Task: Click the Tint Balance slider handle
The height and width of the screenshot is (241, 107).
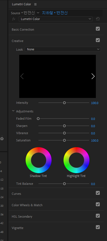Action: point(64,184)
